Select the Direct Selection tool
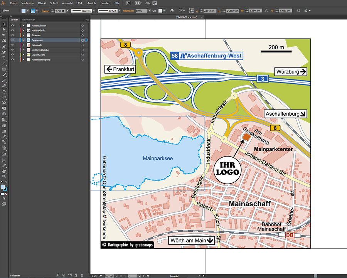Image resolution: width=347 pixels, height=278 pixels. 4,29
